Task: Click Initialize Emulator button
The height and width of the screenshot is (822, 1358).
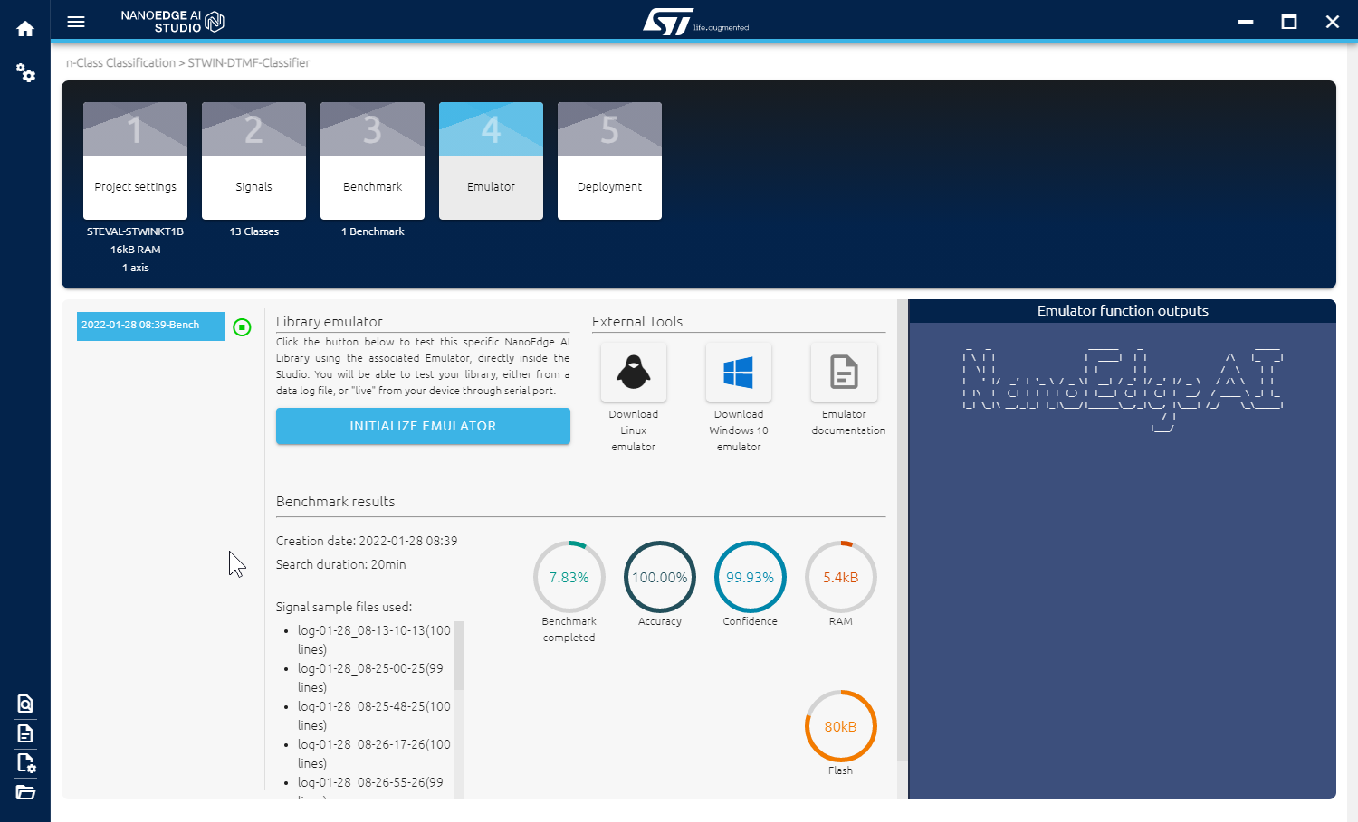Action: pyautogui.click(x=423, y=426)
